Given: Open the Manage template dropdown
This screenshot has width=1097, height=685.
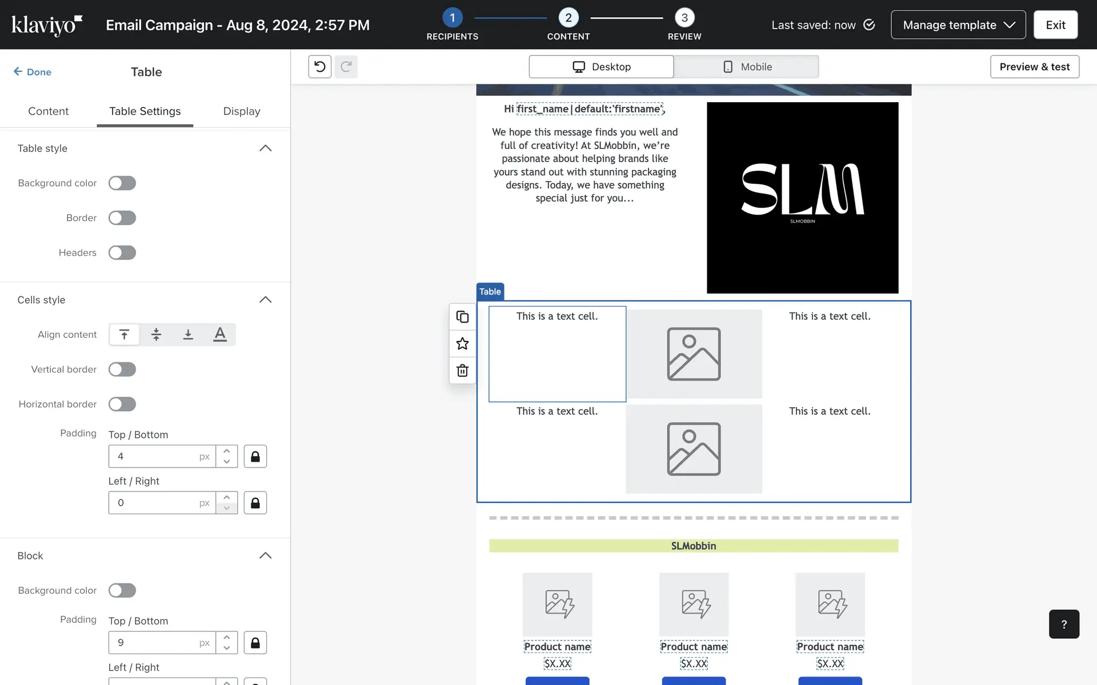Looking at the screenshot, I should (958, 25).
